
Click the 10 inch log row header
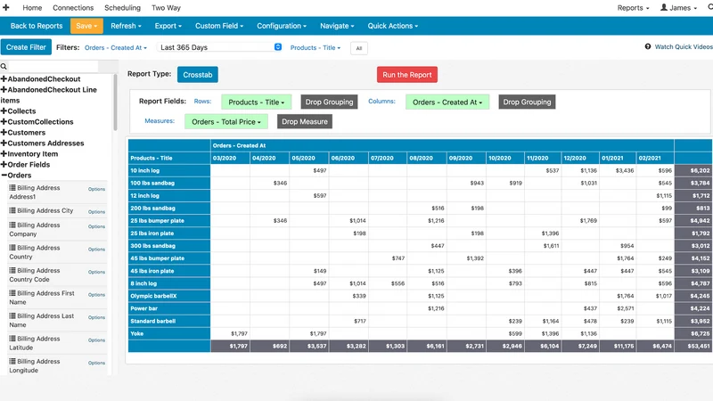click(169, 170)
